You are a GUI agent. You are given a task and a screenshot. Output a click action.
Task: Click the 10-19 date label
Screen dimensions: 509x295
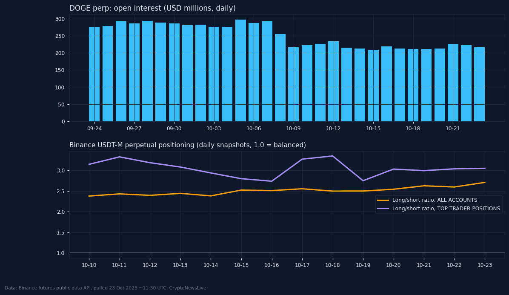(x=363, y=265)
